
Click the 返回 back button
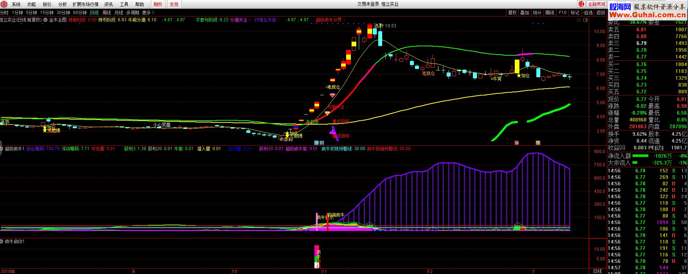[601, 13]
